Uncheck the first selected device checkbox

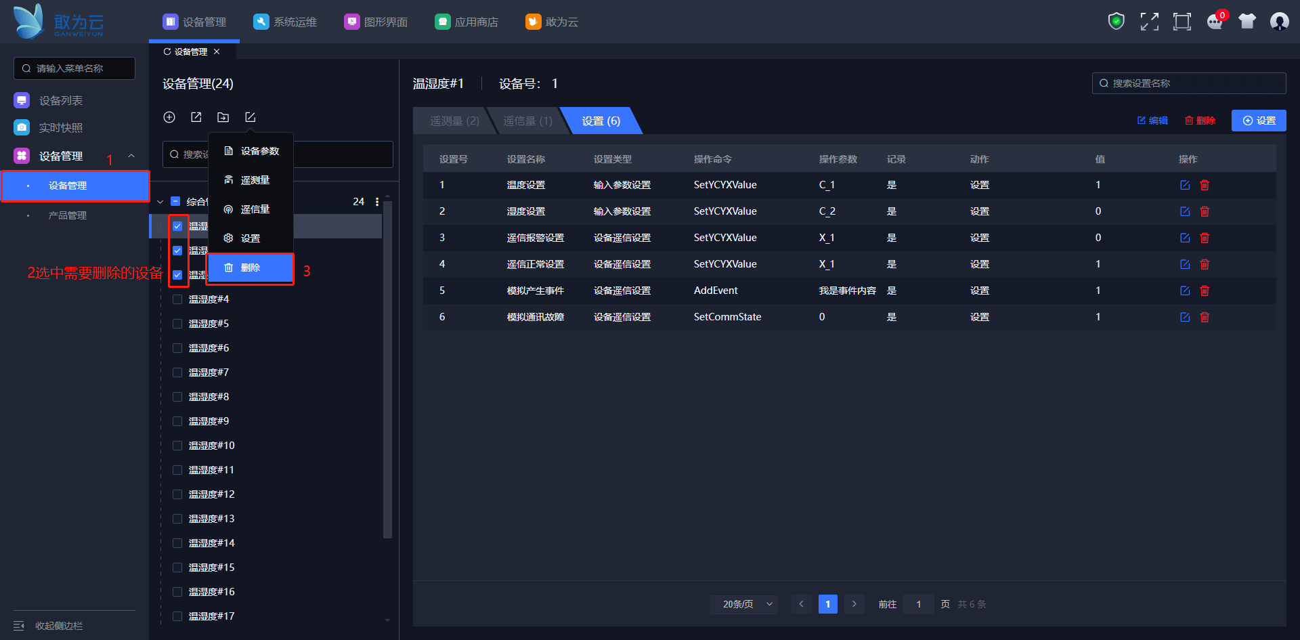click(177, 226)
